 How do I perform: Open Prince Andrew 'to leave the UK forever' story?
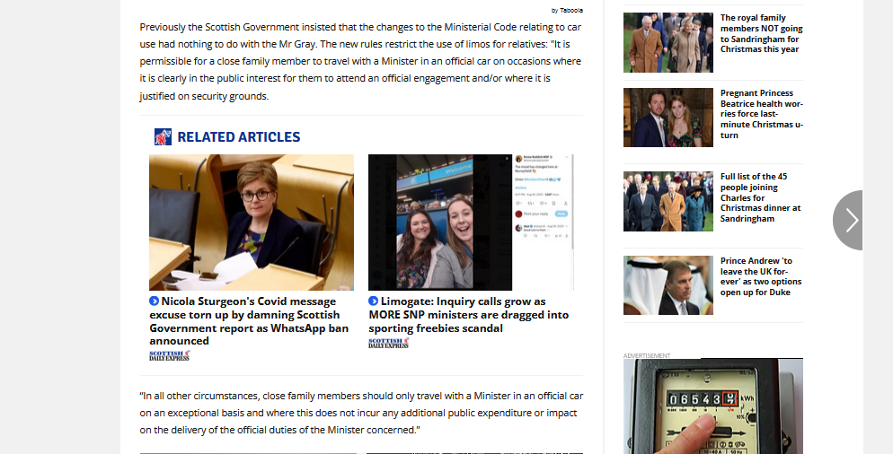tap(760, 276)
